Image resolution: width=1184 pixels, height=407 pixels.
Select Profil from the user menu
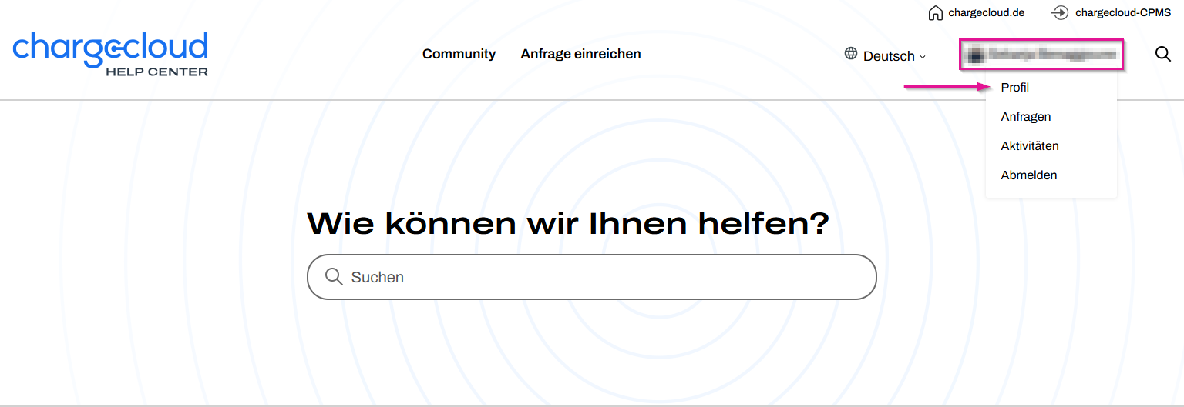1014,88
